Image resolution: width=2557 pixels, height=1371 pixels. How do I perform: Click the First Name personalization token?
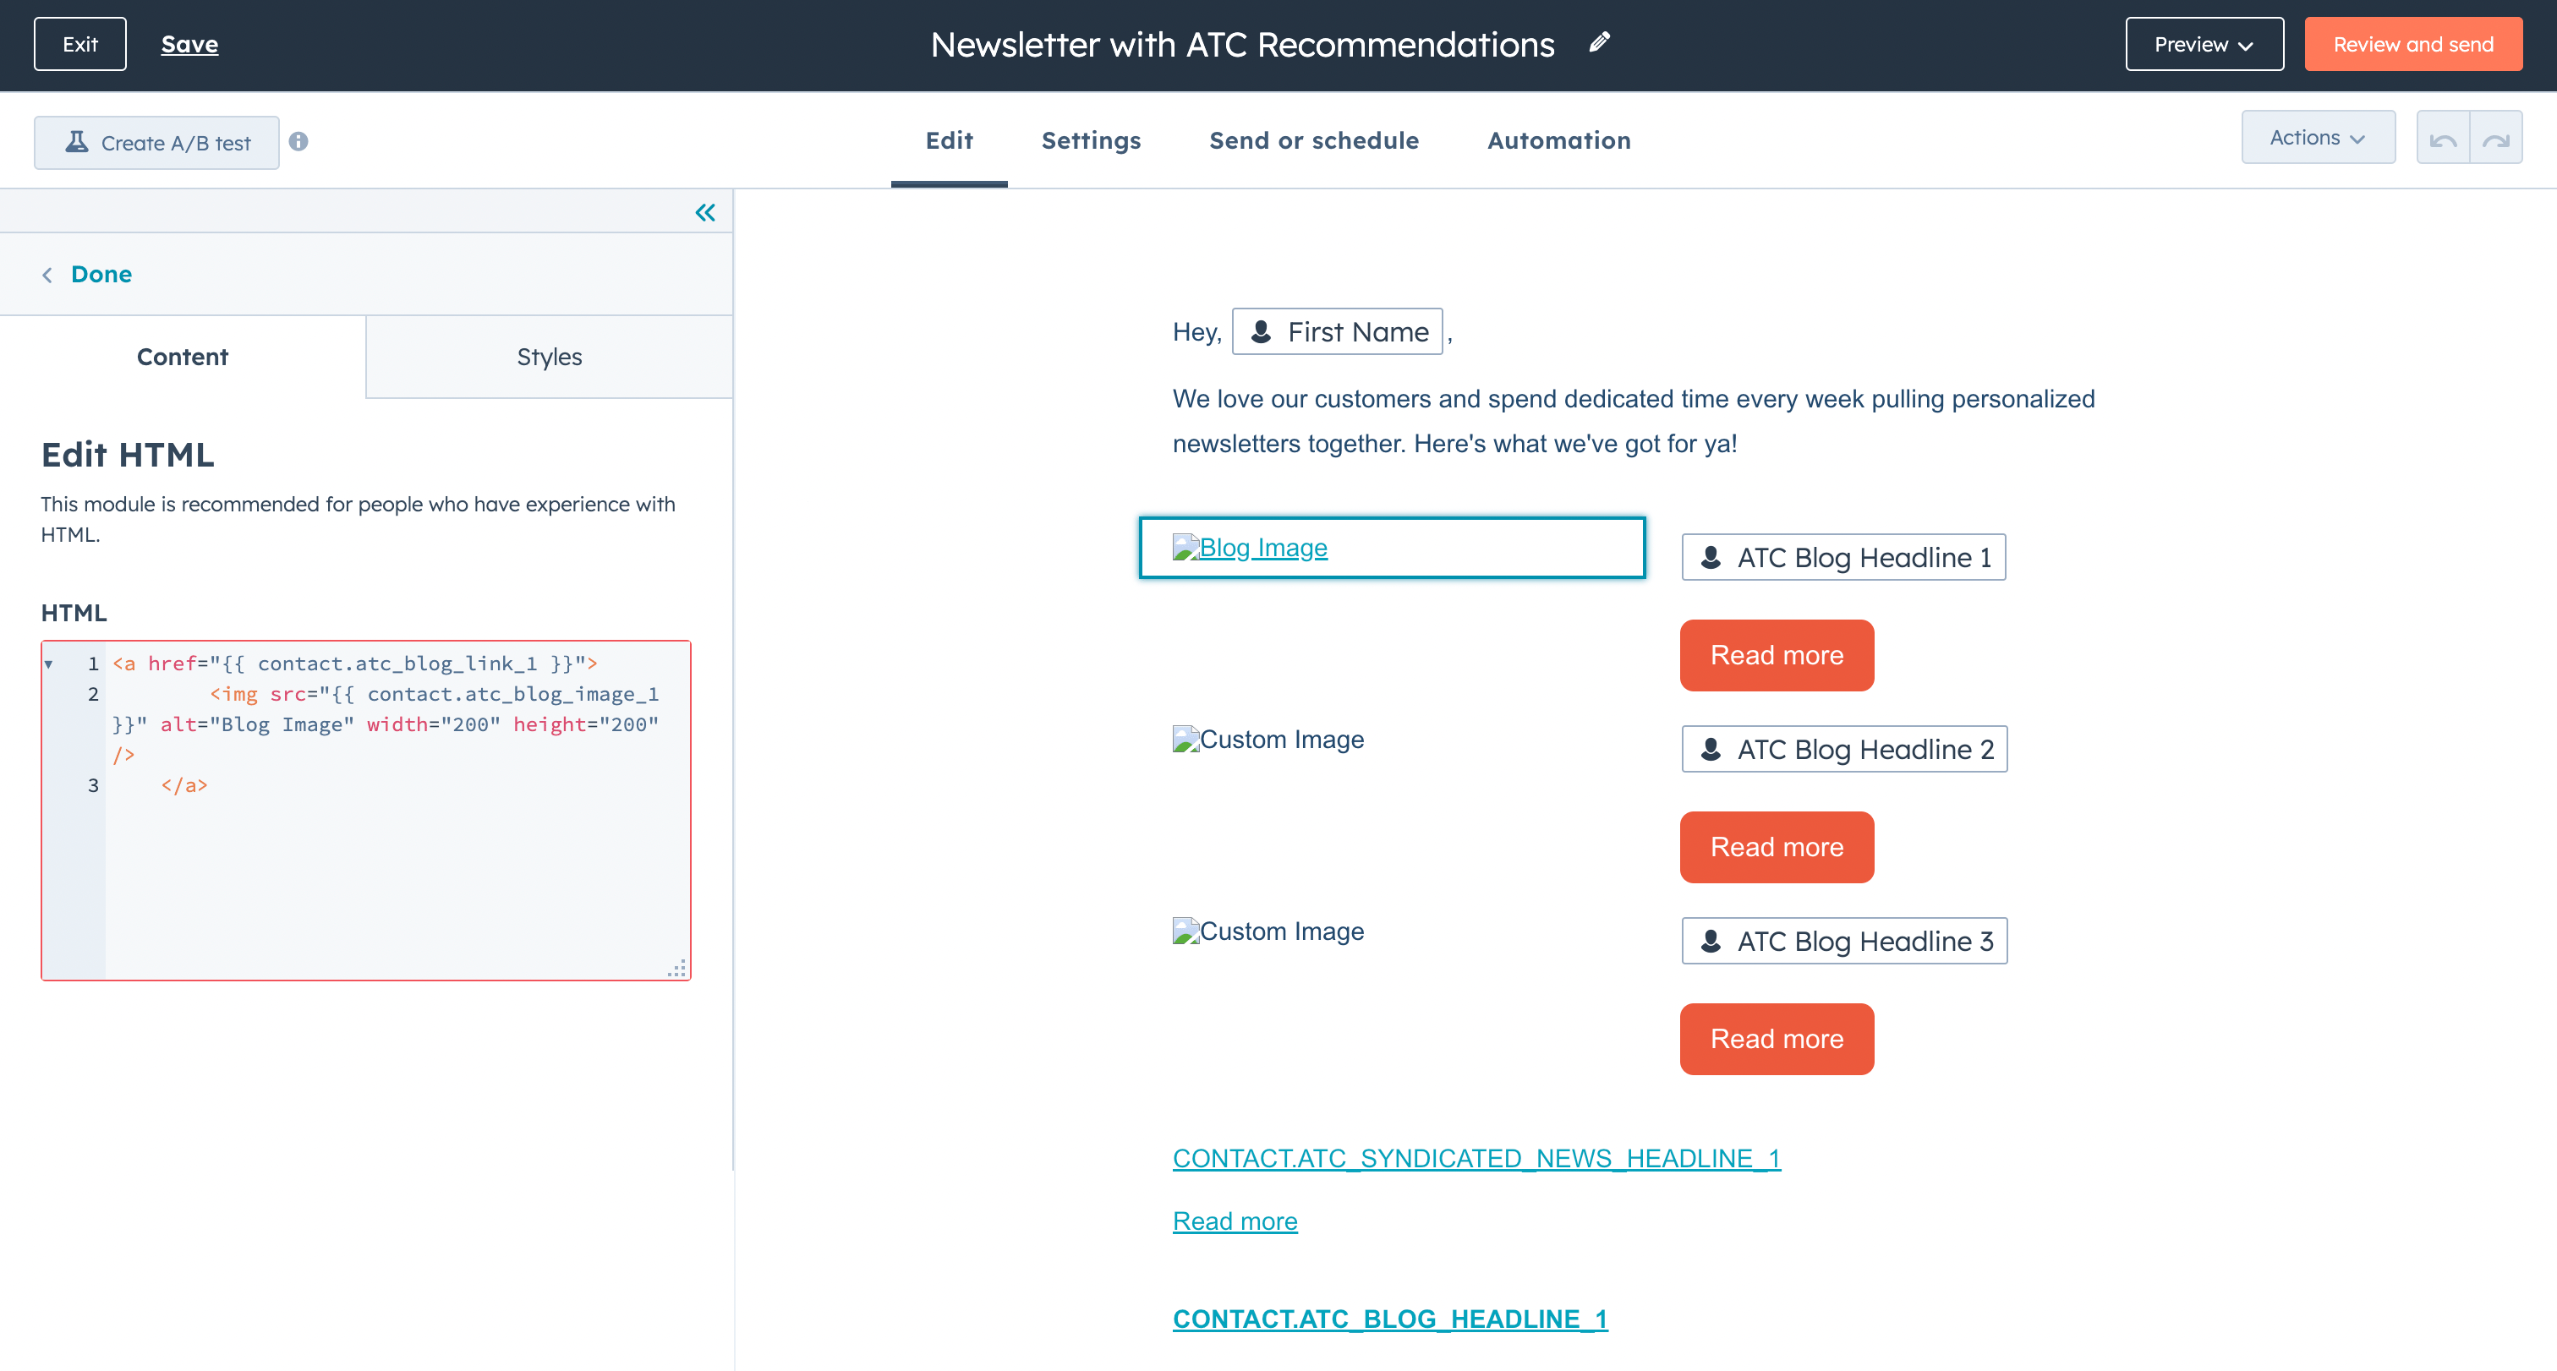tap(1337, 331)
